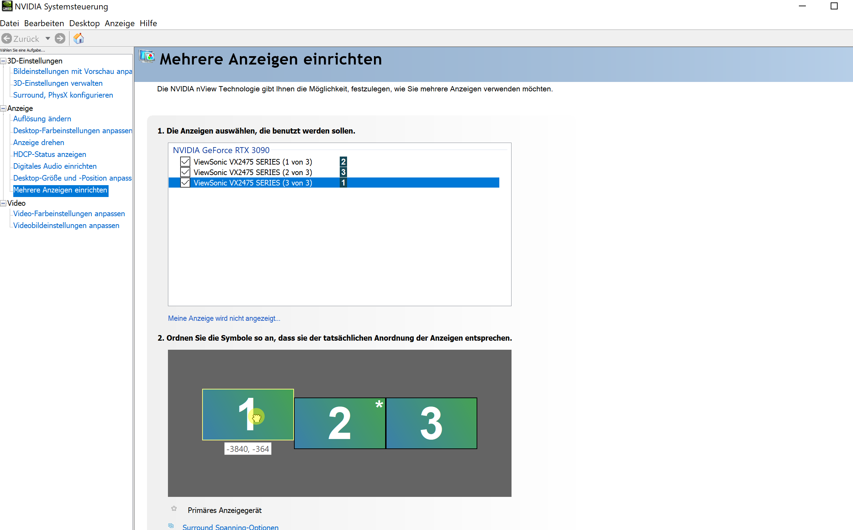This screenshot has height=530, width=853.
Task: Click the forward arrow icon
Action: coord(60,39)
